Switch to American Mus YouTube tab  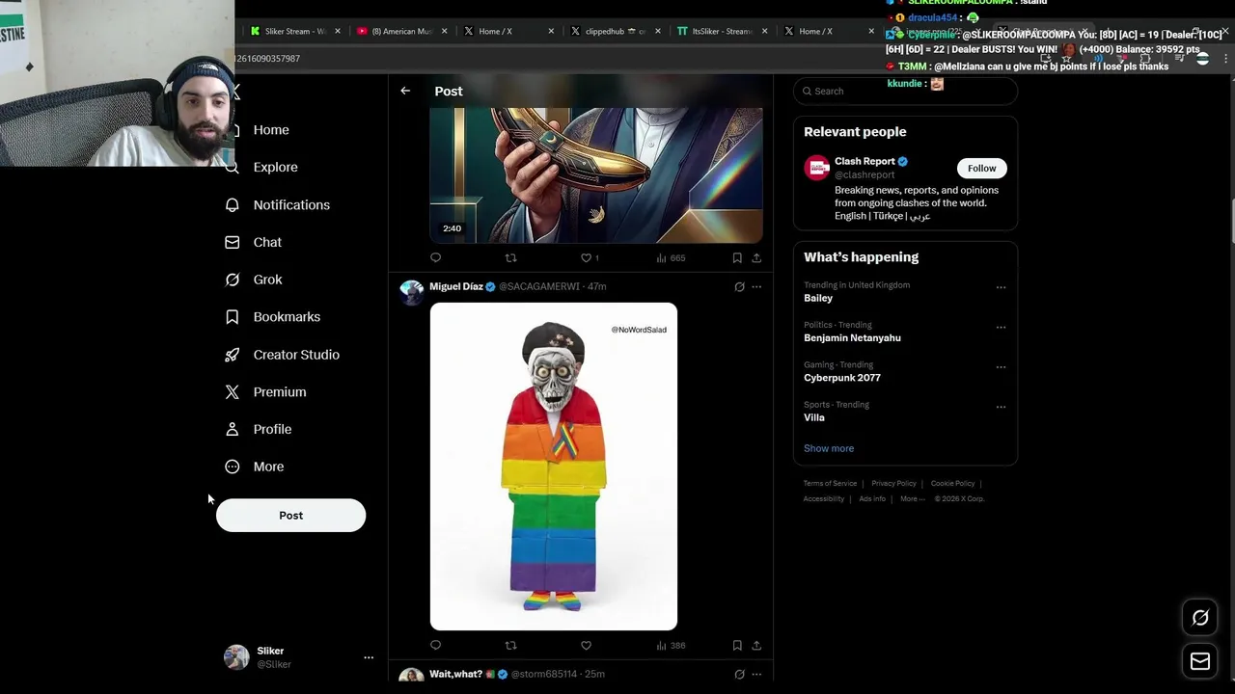(400, 31)
